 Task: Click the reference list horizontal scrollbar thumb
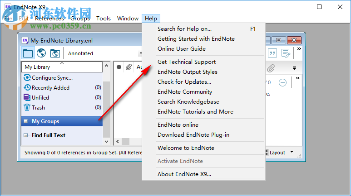pyautogui.click(x=125, y=142)
